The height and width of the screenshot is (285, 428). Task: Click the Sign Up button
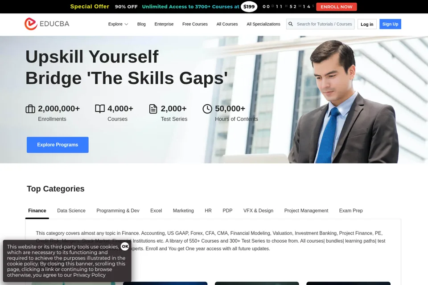pos(390,24)
